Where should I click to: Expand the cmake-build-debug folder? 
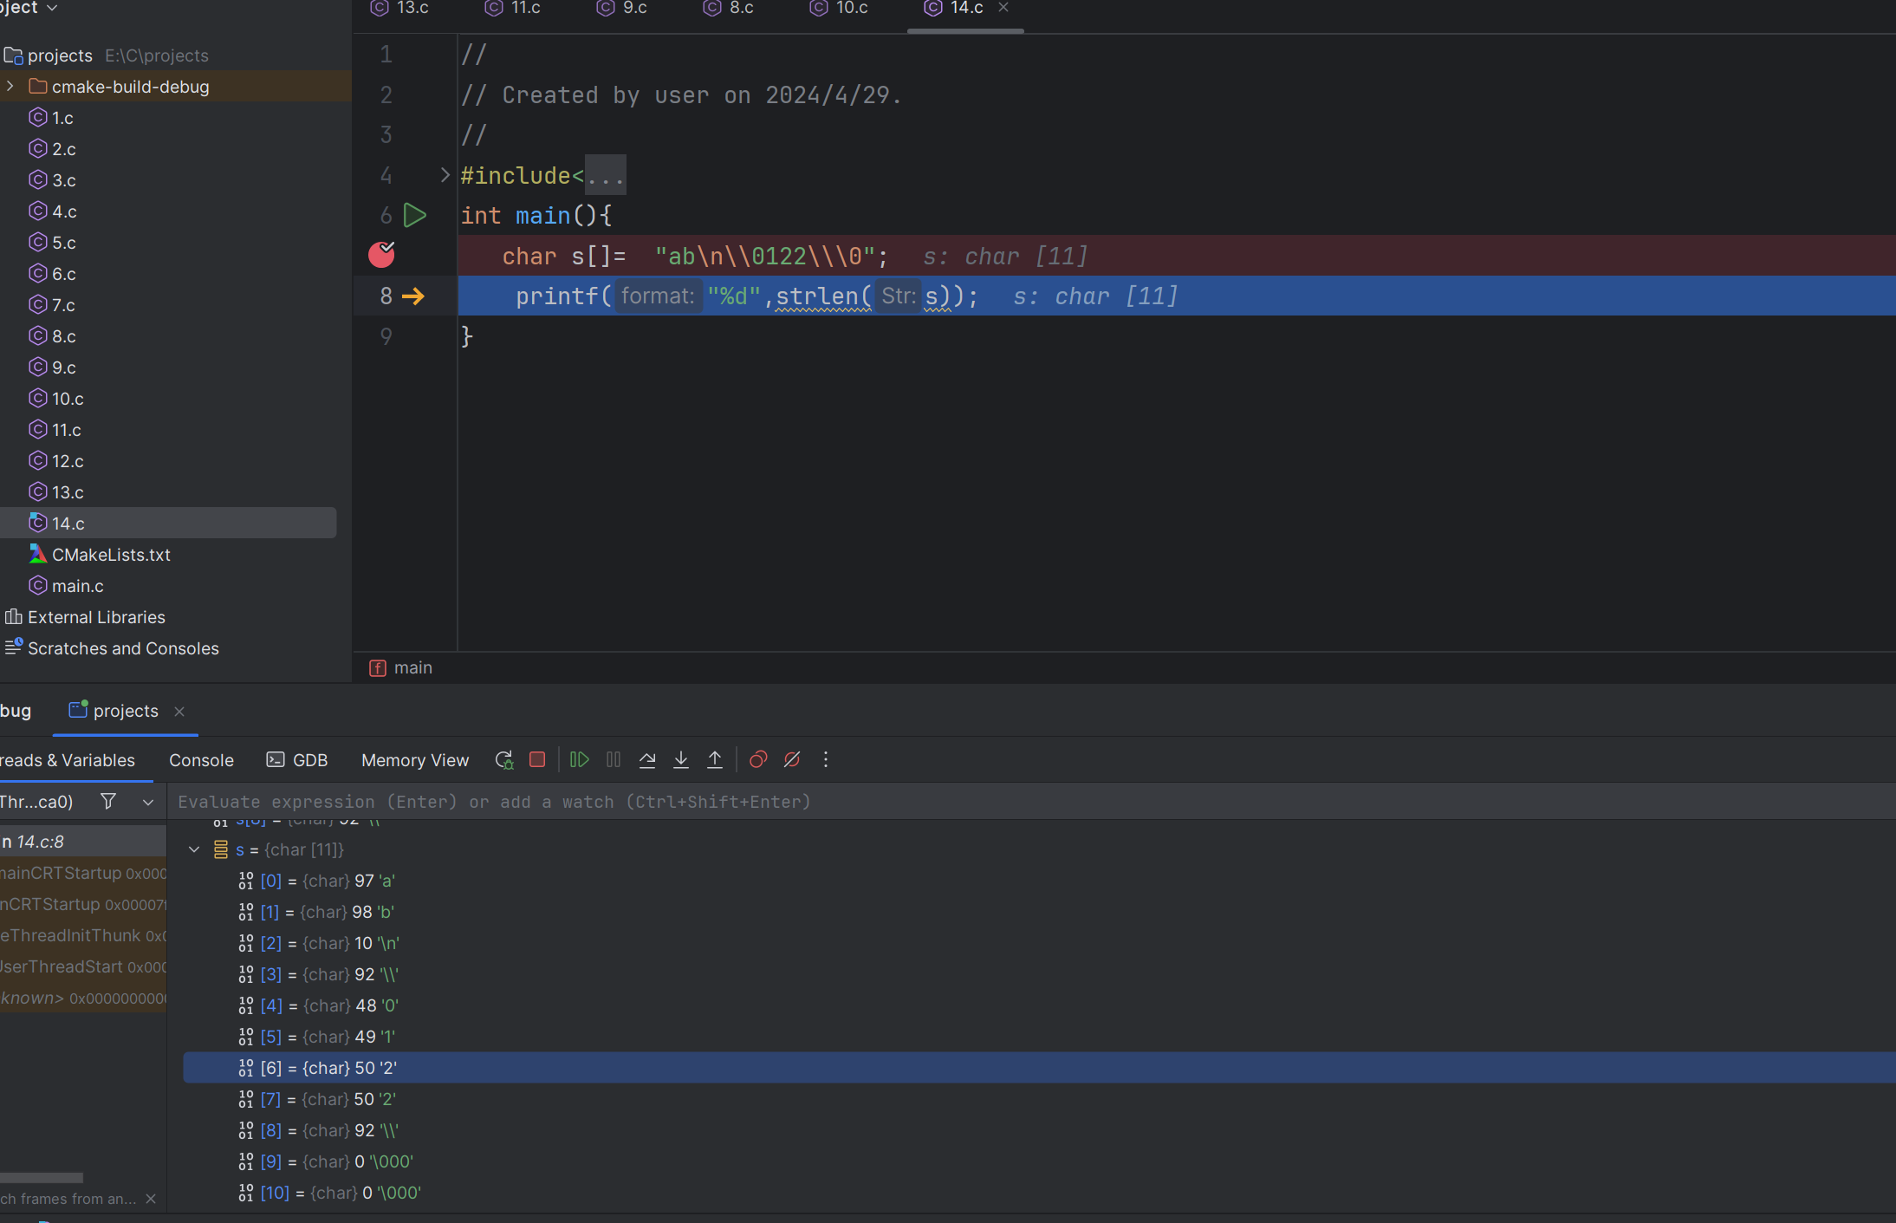click(x=10, y=87)
